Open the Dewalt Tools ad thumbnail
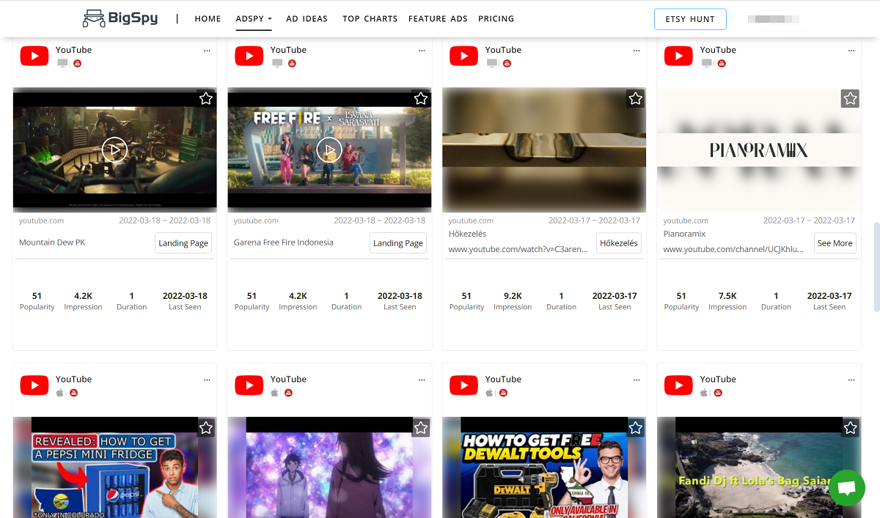This screenshot has width=880, height=518. [544, 467]
